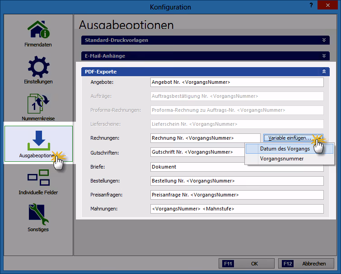Select the Ausgabeoptionen download icon
This screenshot has width=341, height=274.
tap(39, 141)
